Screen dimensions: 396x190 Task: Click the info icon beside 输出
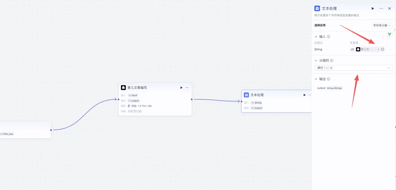(x=329, y=79)
